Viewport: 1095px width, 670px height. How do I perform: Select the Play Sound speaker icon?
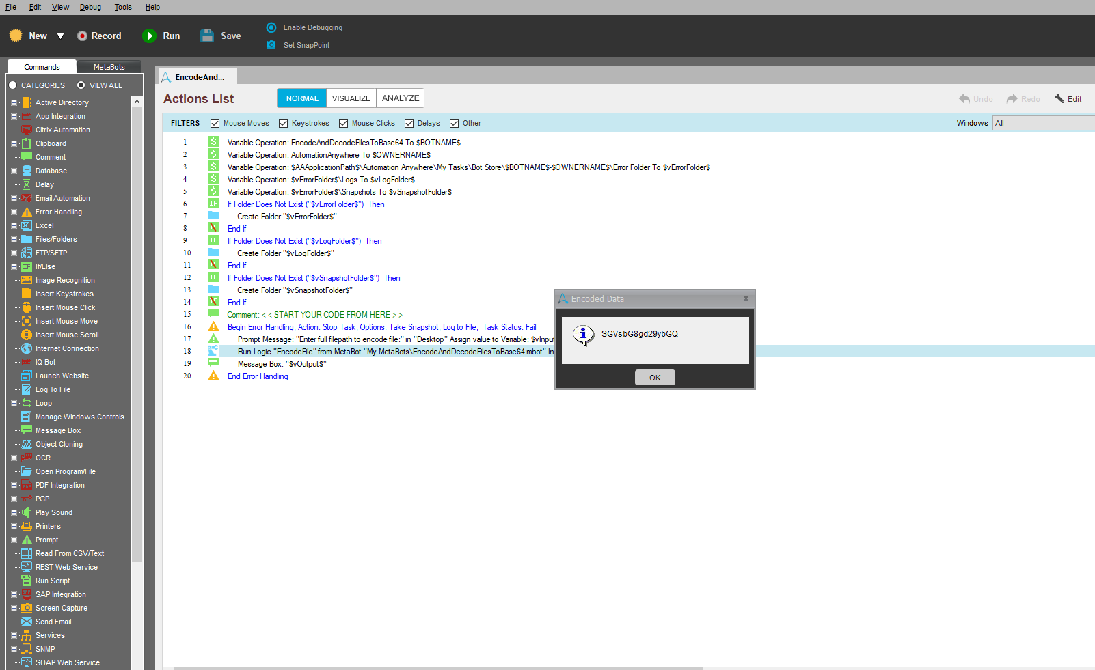click(27, 512)
